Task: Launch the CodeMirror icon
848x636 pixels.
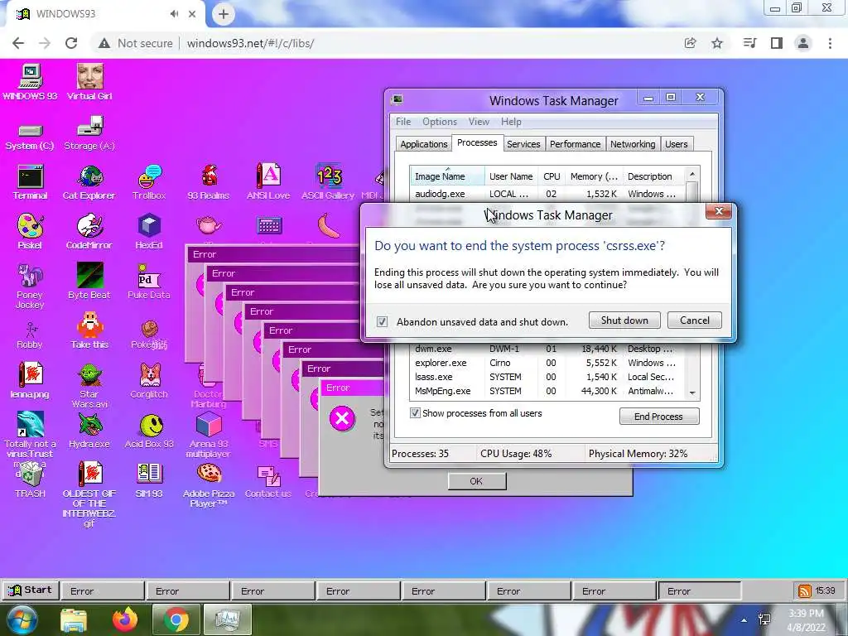Action: click(89, 232)
